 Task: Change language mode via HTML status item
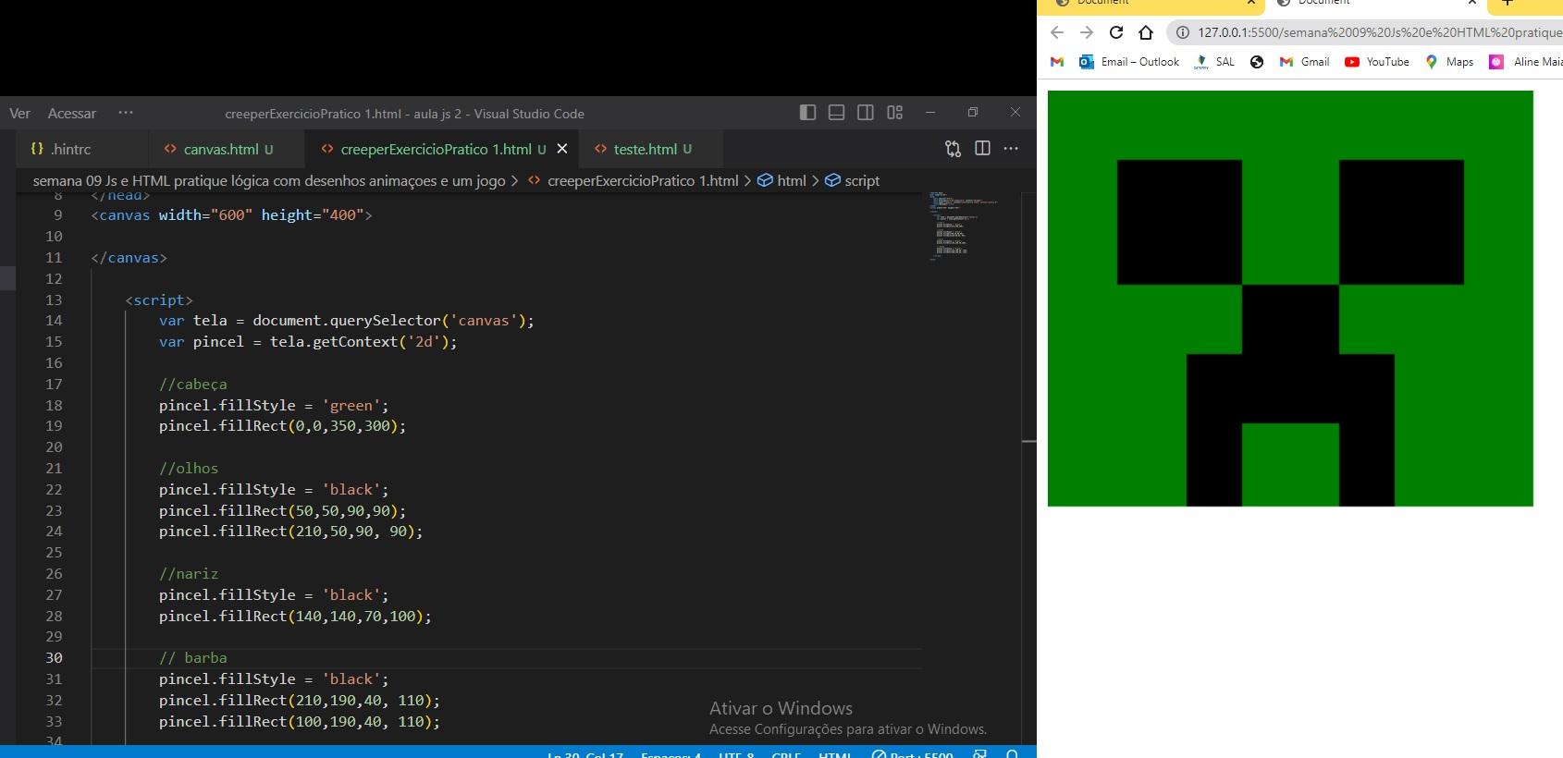click(x=834, y=755)
